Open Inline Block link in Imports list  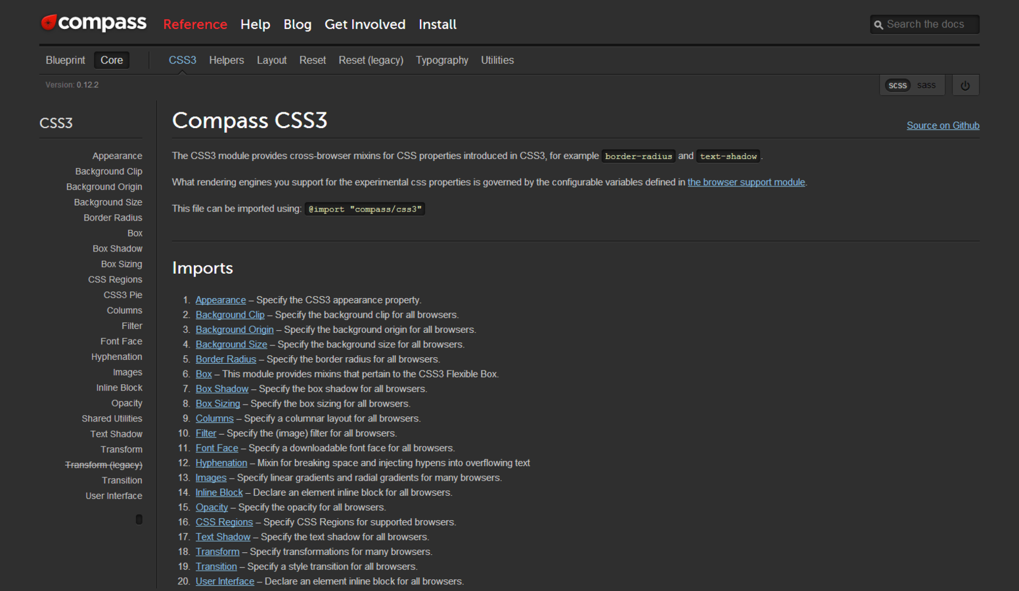click(x=219, y=492)
